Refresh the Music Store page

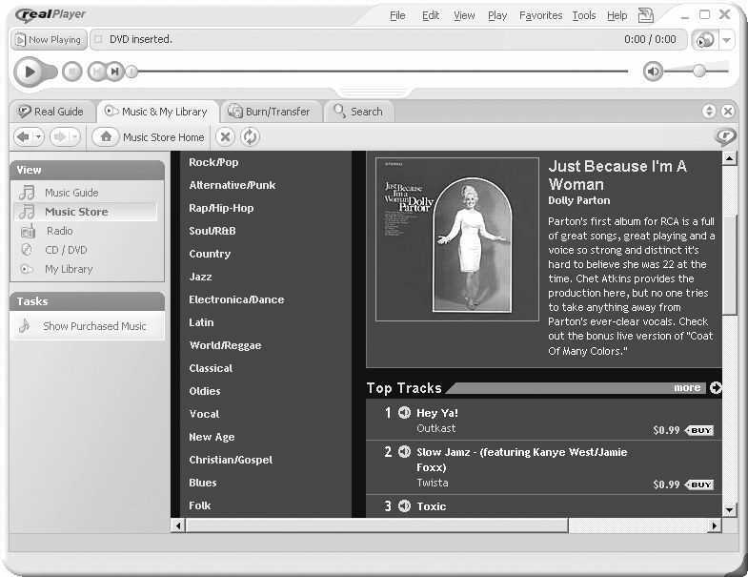point(250,137)
